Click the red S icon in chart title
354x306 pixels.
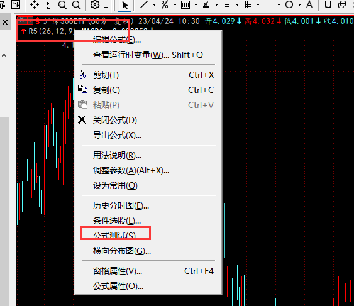coord(38,21)
